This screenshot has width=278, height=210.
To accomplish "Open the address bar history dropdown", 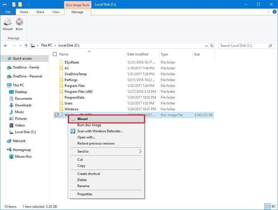I will point(205,46).
